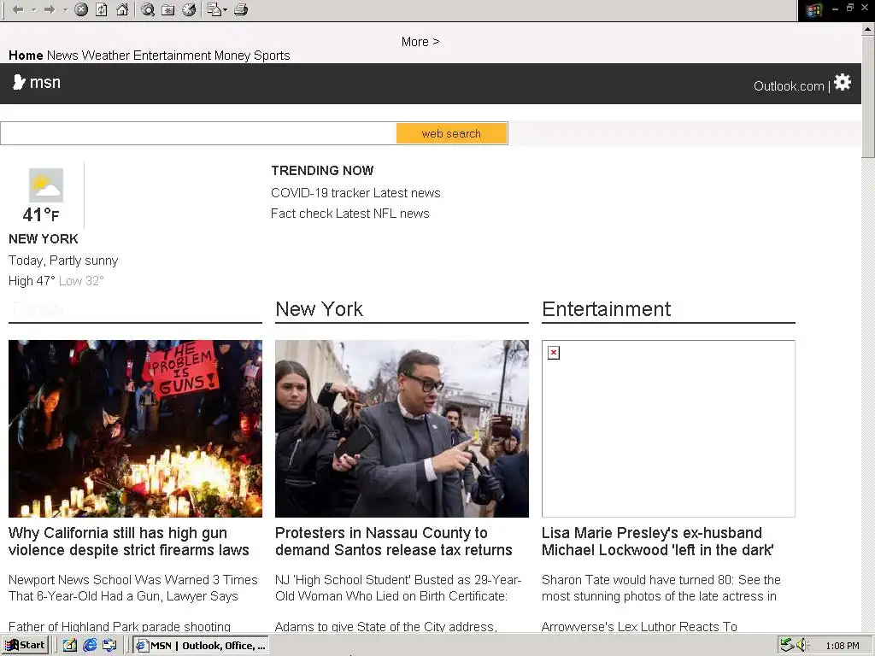Open the Windows Start button
The image size is (875, 656).
pyautogui.click(x=25, y=646)
